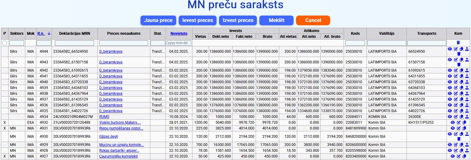471x160 pixels.
Task: Click Preces nosaukums column header
Action: click(124, 34)
